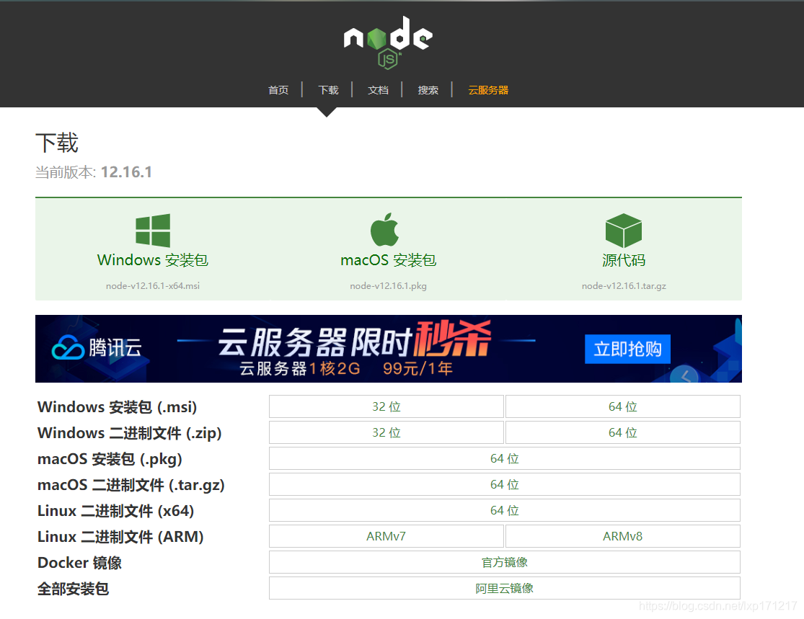Click the Windows 二进制文件 (.zip) row label
Image resolution: width=804 pixels, height=619 pixels.
tap(130, 434)
